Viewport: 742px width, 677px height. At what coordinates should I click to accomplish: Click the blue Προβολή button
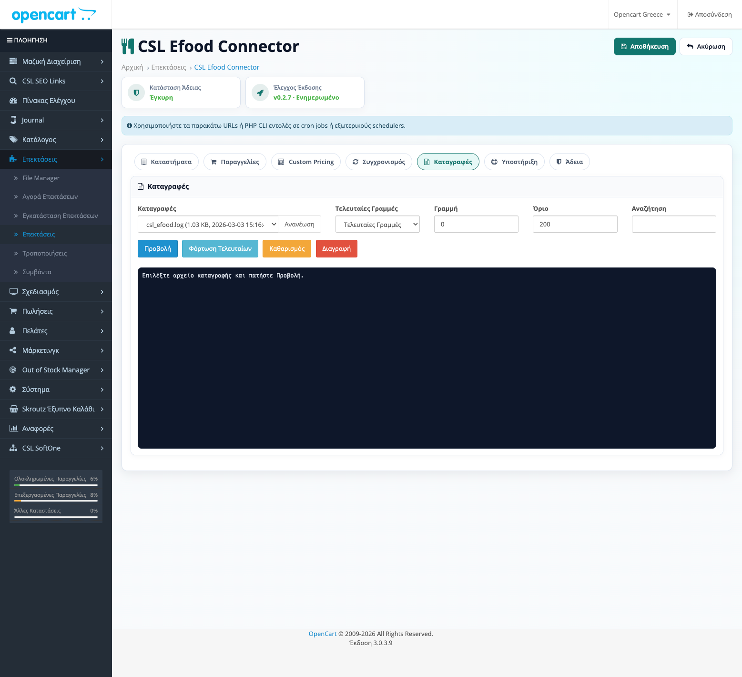pos(158,249)
